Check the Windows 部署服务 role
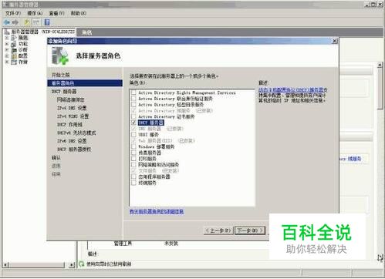The height and width of the screenshot is (279, 385). (133, 146)
